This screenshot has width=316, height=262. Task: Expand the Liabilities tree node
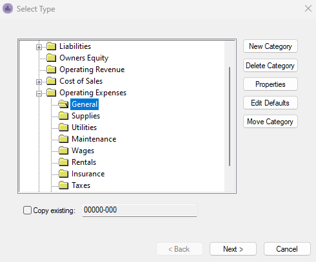39,47
